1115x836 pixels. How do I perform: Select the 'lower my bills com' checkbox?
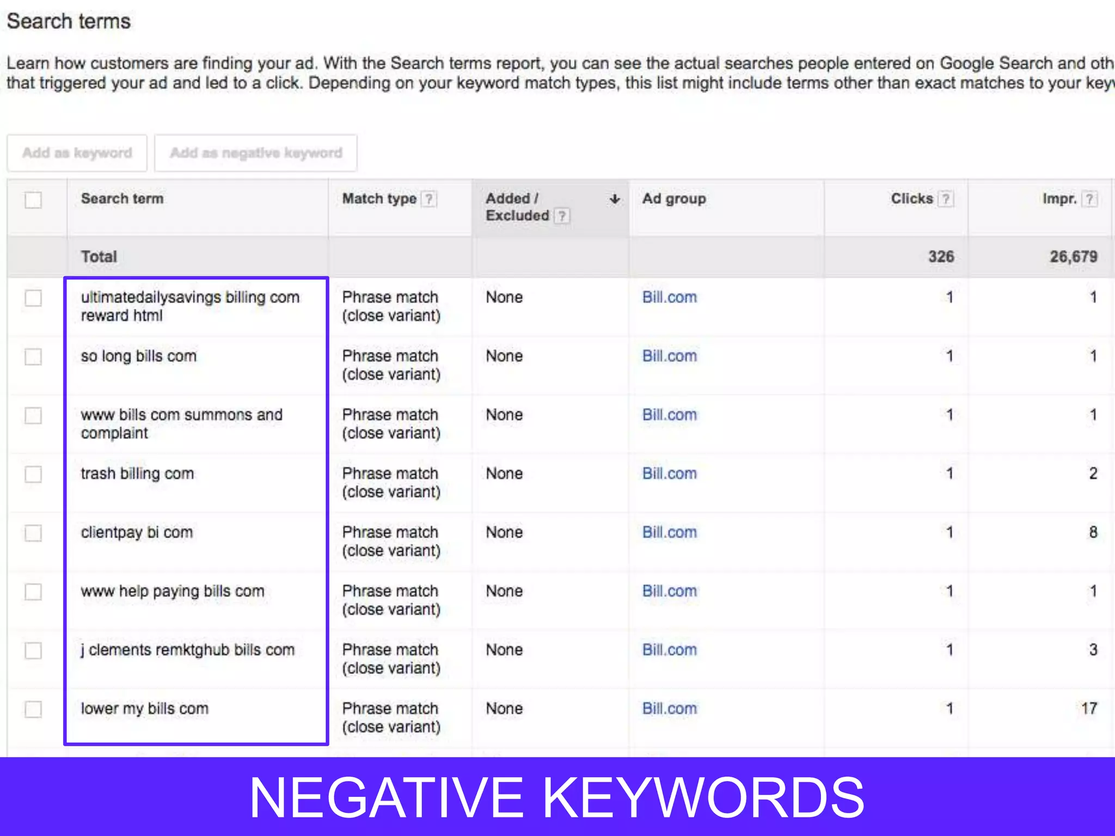33,709
